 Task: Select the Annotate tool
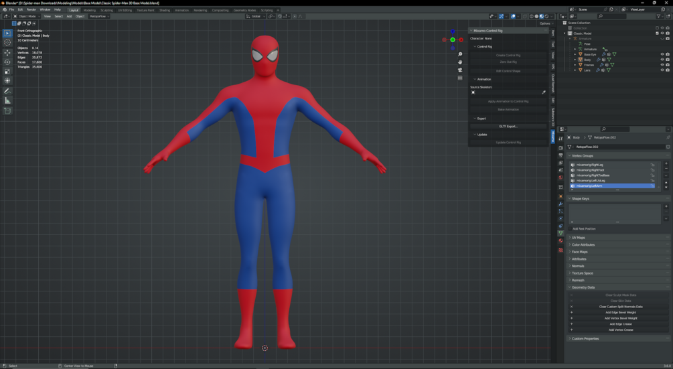tap(7, 90)
